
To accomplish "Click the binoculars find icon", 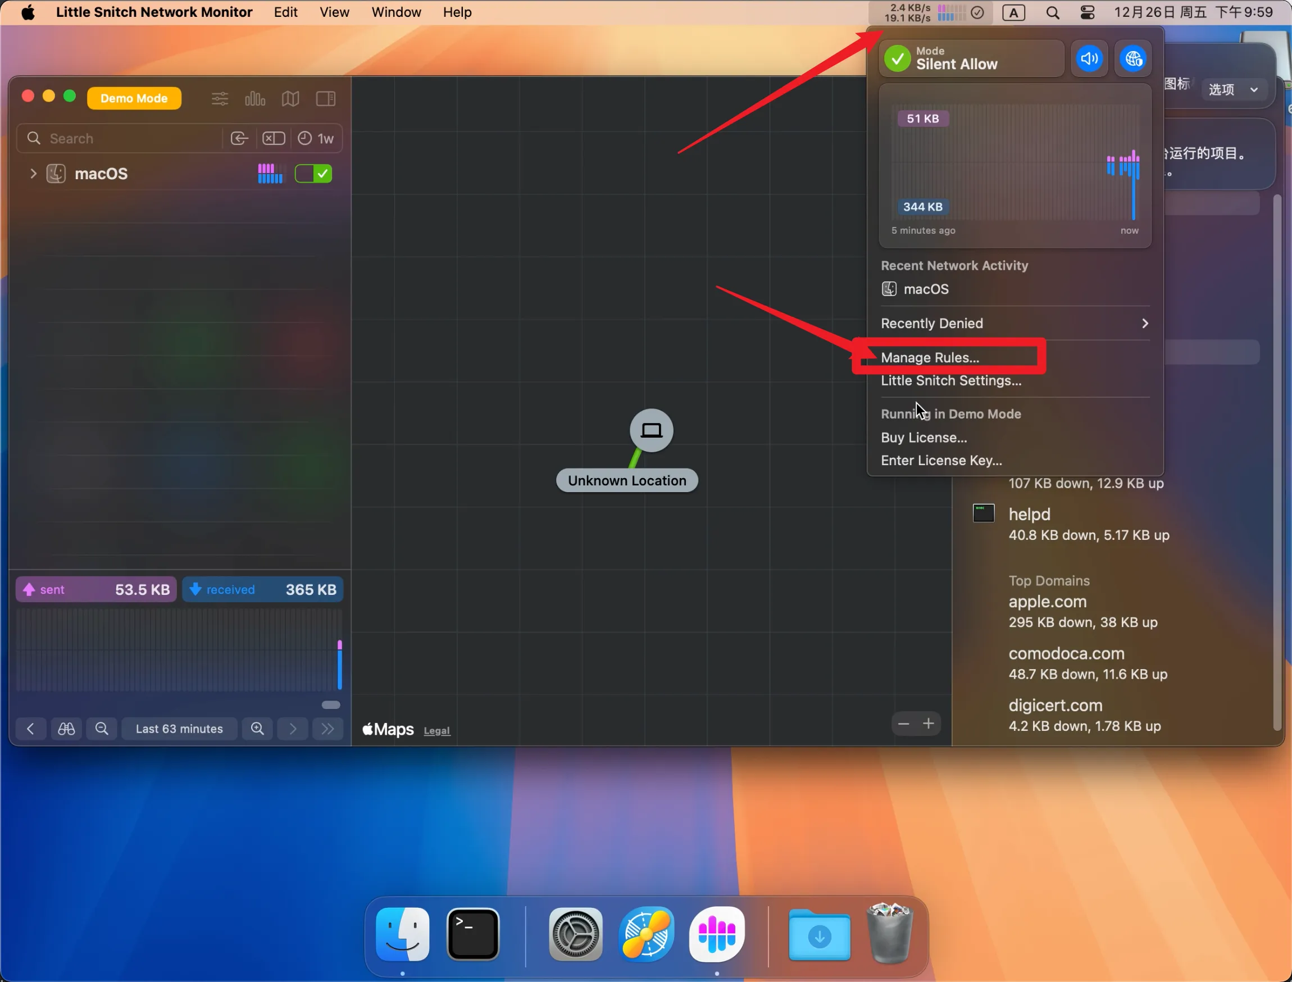I will pos(66,729).
